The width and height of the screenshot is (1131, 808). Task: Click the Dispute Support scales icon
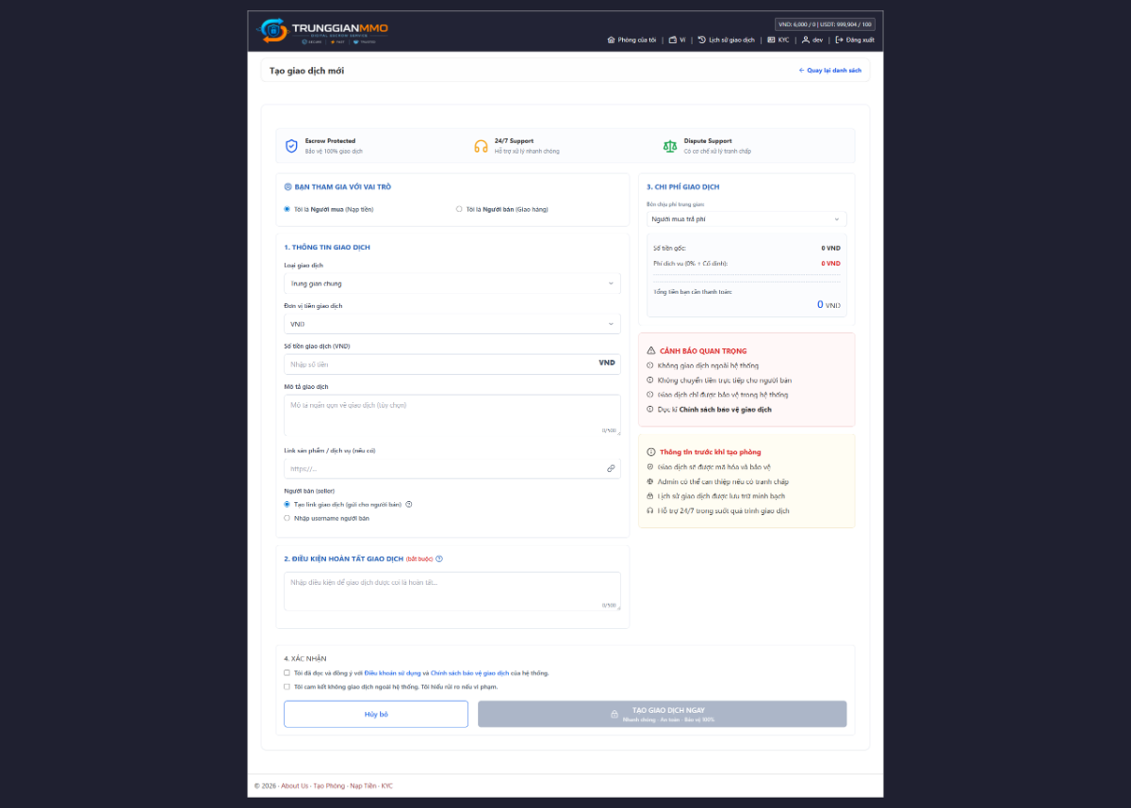click(x=670, y=146)
